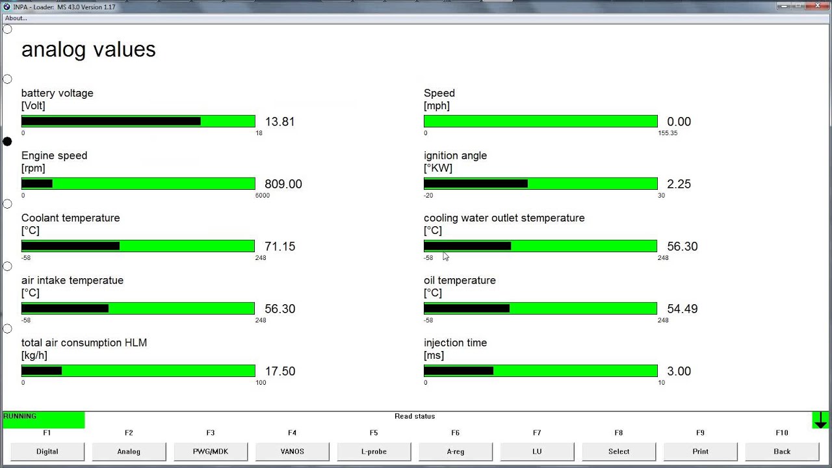Viewport: 832px width, 468px height.
Task: Open the VANOS status view
Action: coord(292,451)
